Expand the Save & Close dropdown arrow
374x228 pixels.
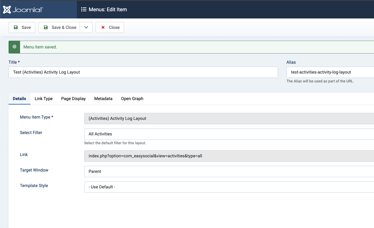(x=86, y=27)
